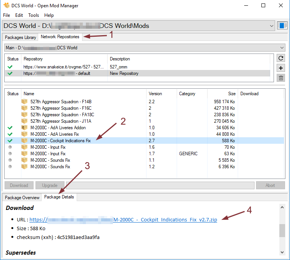290x260 pixels.
Task: Click package icon of M-2000C - AdA Liveries Fix
Action: 24,134
